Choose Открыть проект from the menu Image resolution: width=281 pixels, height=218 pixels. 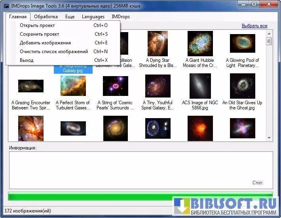coord(37,25)
